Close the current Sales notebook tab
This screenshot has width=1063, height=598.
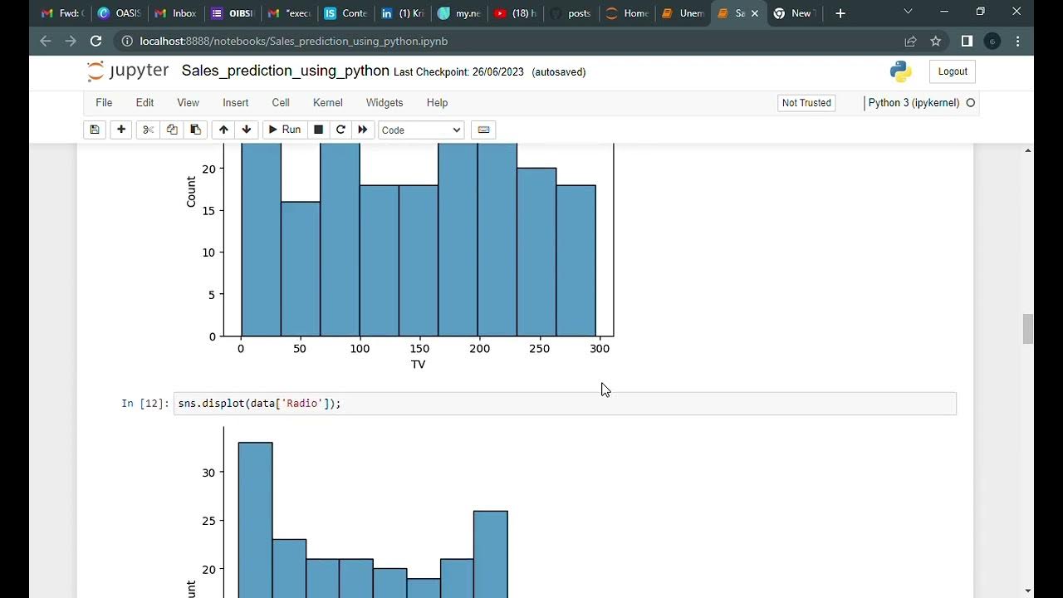(x=754, y=13)
